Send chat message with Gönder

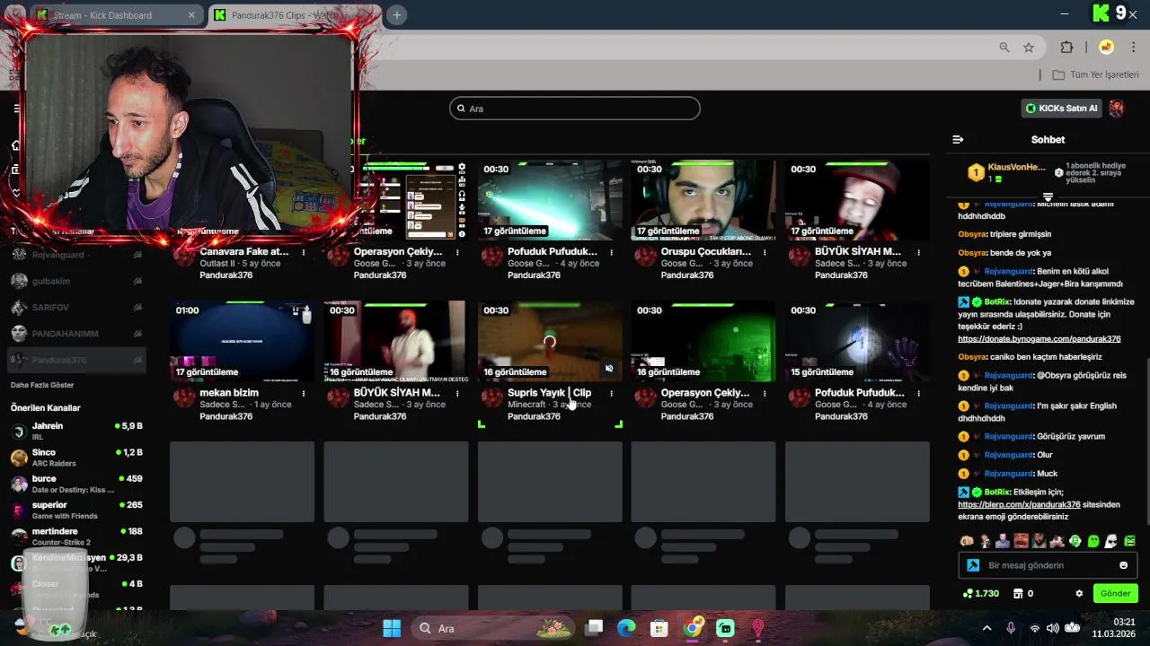pyautogui.click(x=1115, y=593)
